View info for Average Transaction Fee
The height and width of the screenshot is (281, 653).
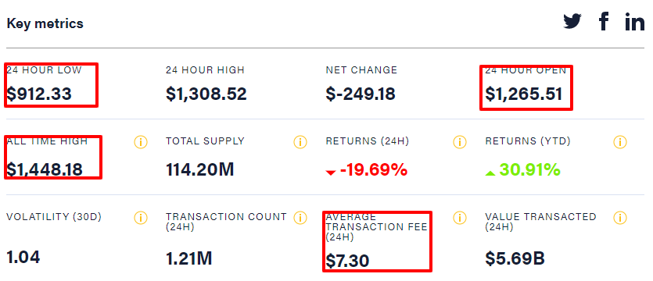459,218
